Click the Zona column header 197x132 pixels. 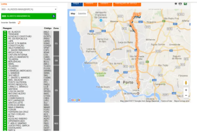(56, 28)
